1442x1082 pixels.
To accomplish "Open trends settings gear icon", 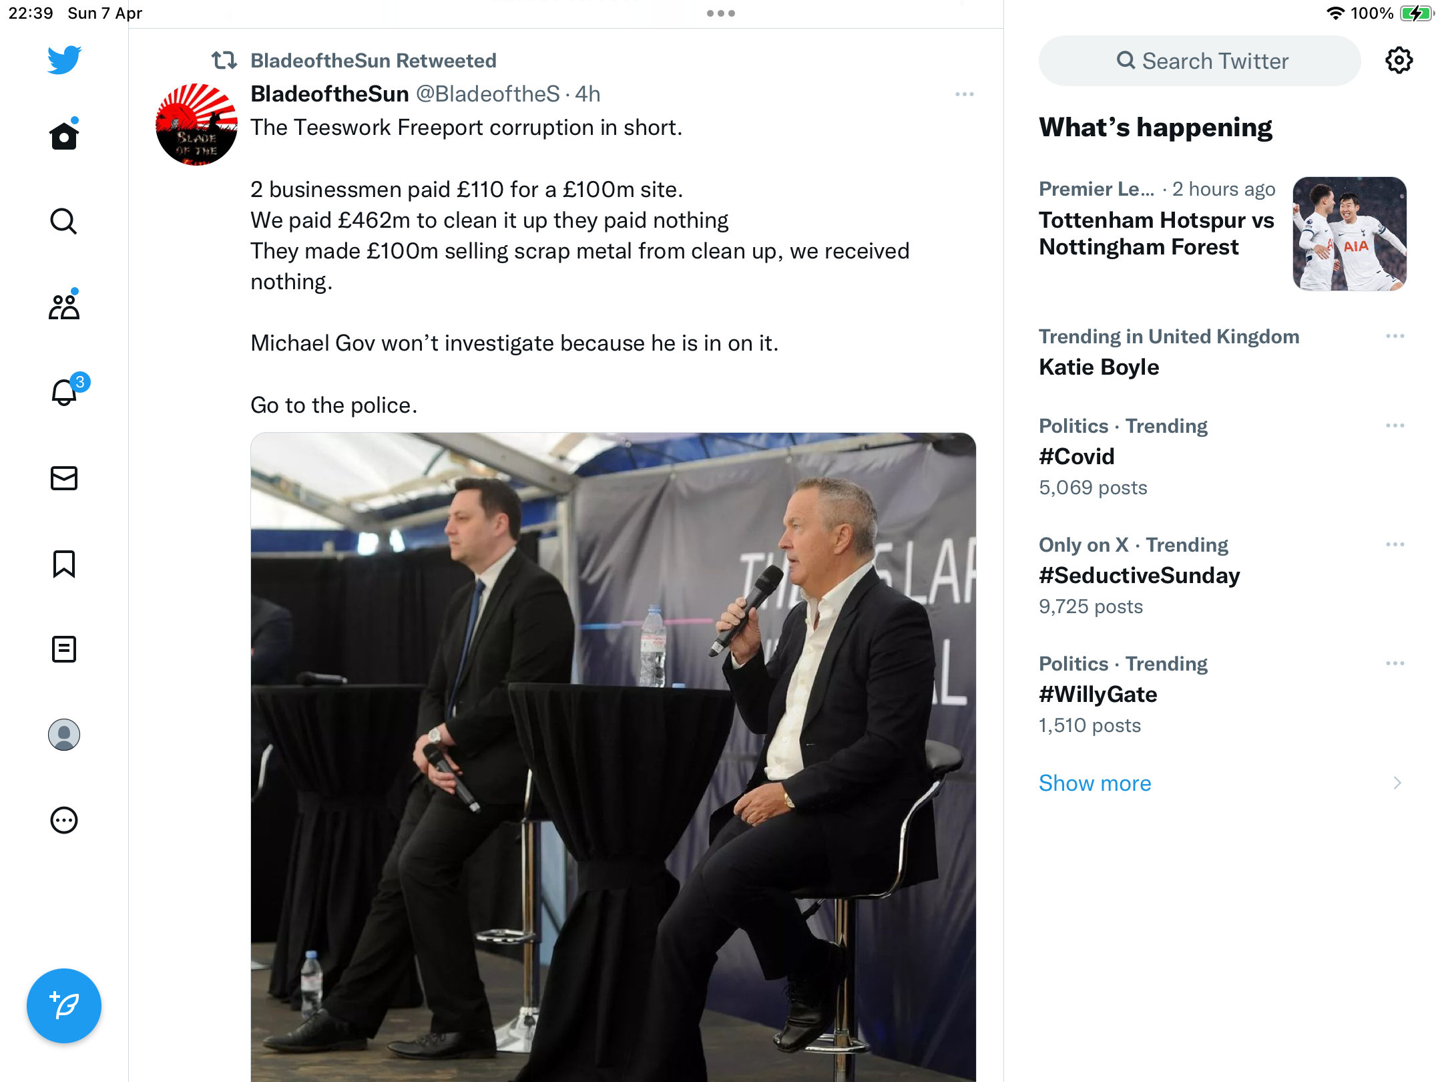I will tap(1399, 61).
